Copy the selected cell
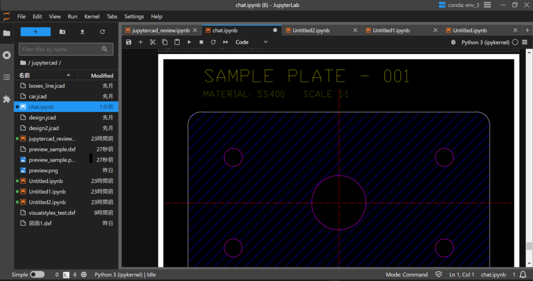 [165, 42]
